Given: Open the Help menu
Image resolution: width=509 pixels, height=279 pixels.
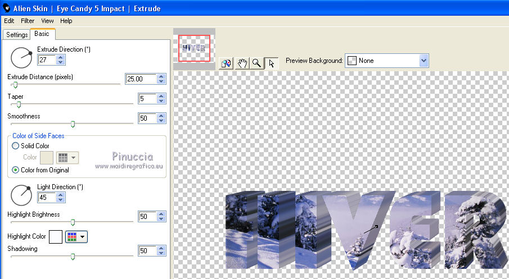Looking at the screenshot, I should [66, 21].
